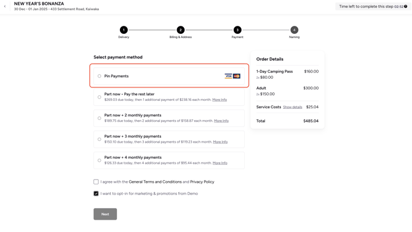
Task: Go back using the top-left arrow
Action: point(5,6)
